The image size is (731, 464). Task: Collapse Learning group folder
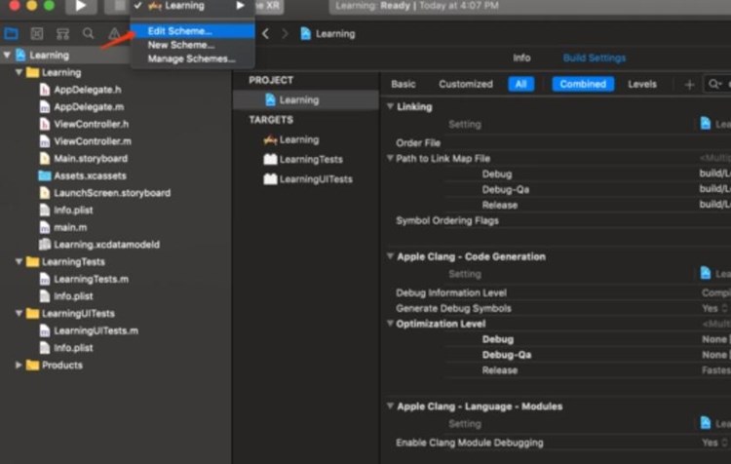19,72
